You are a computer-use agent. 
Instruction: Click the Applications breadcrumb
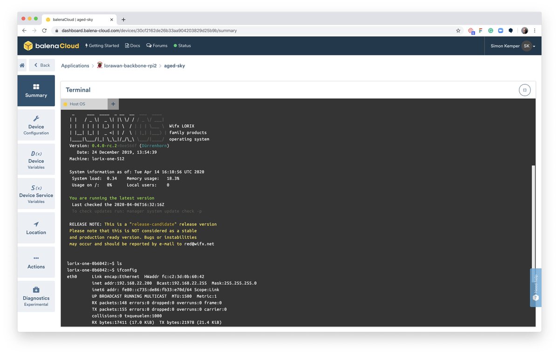pyautogui.click(x=75, y=66)
